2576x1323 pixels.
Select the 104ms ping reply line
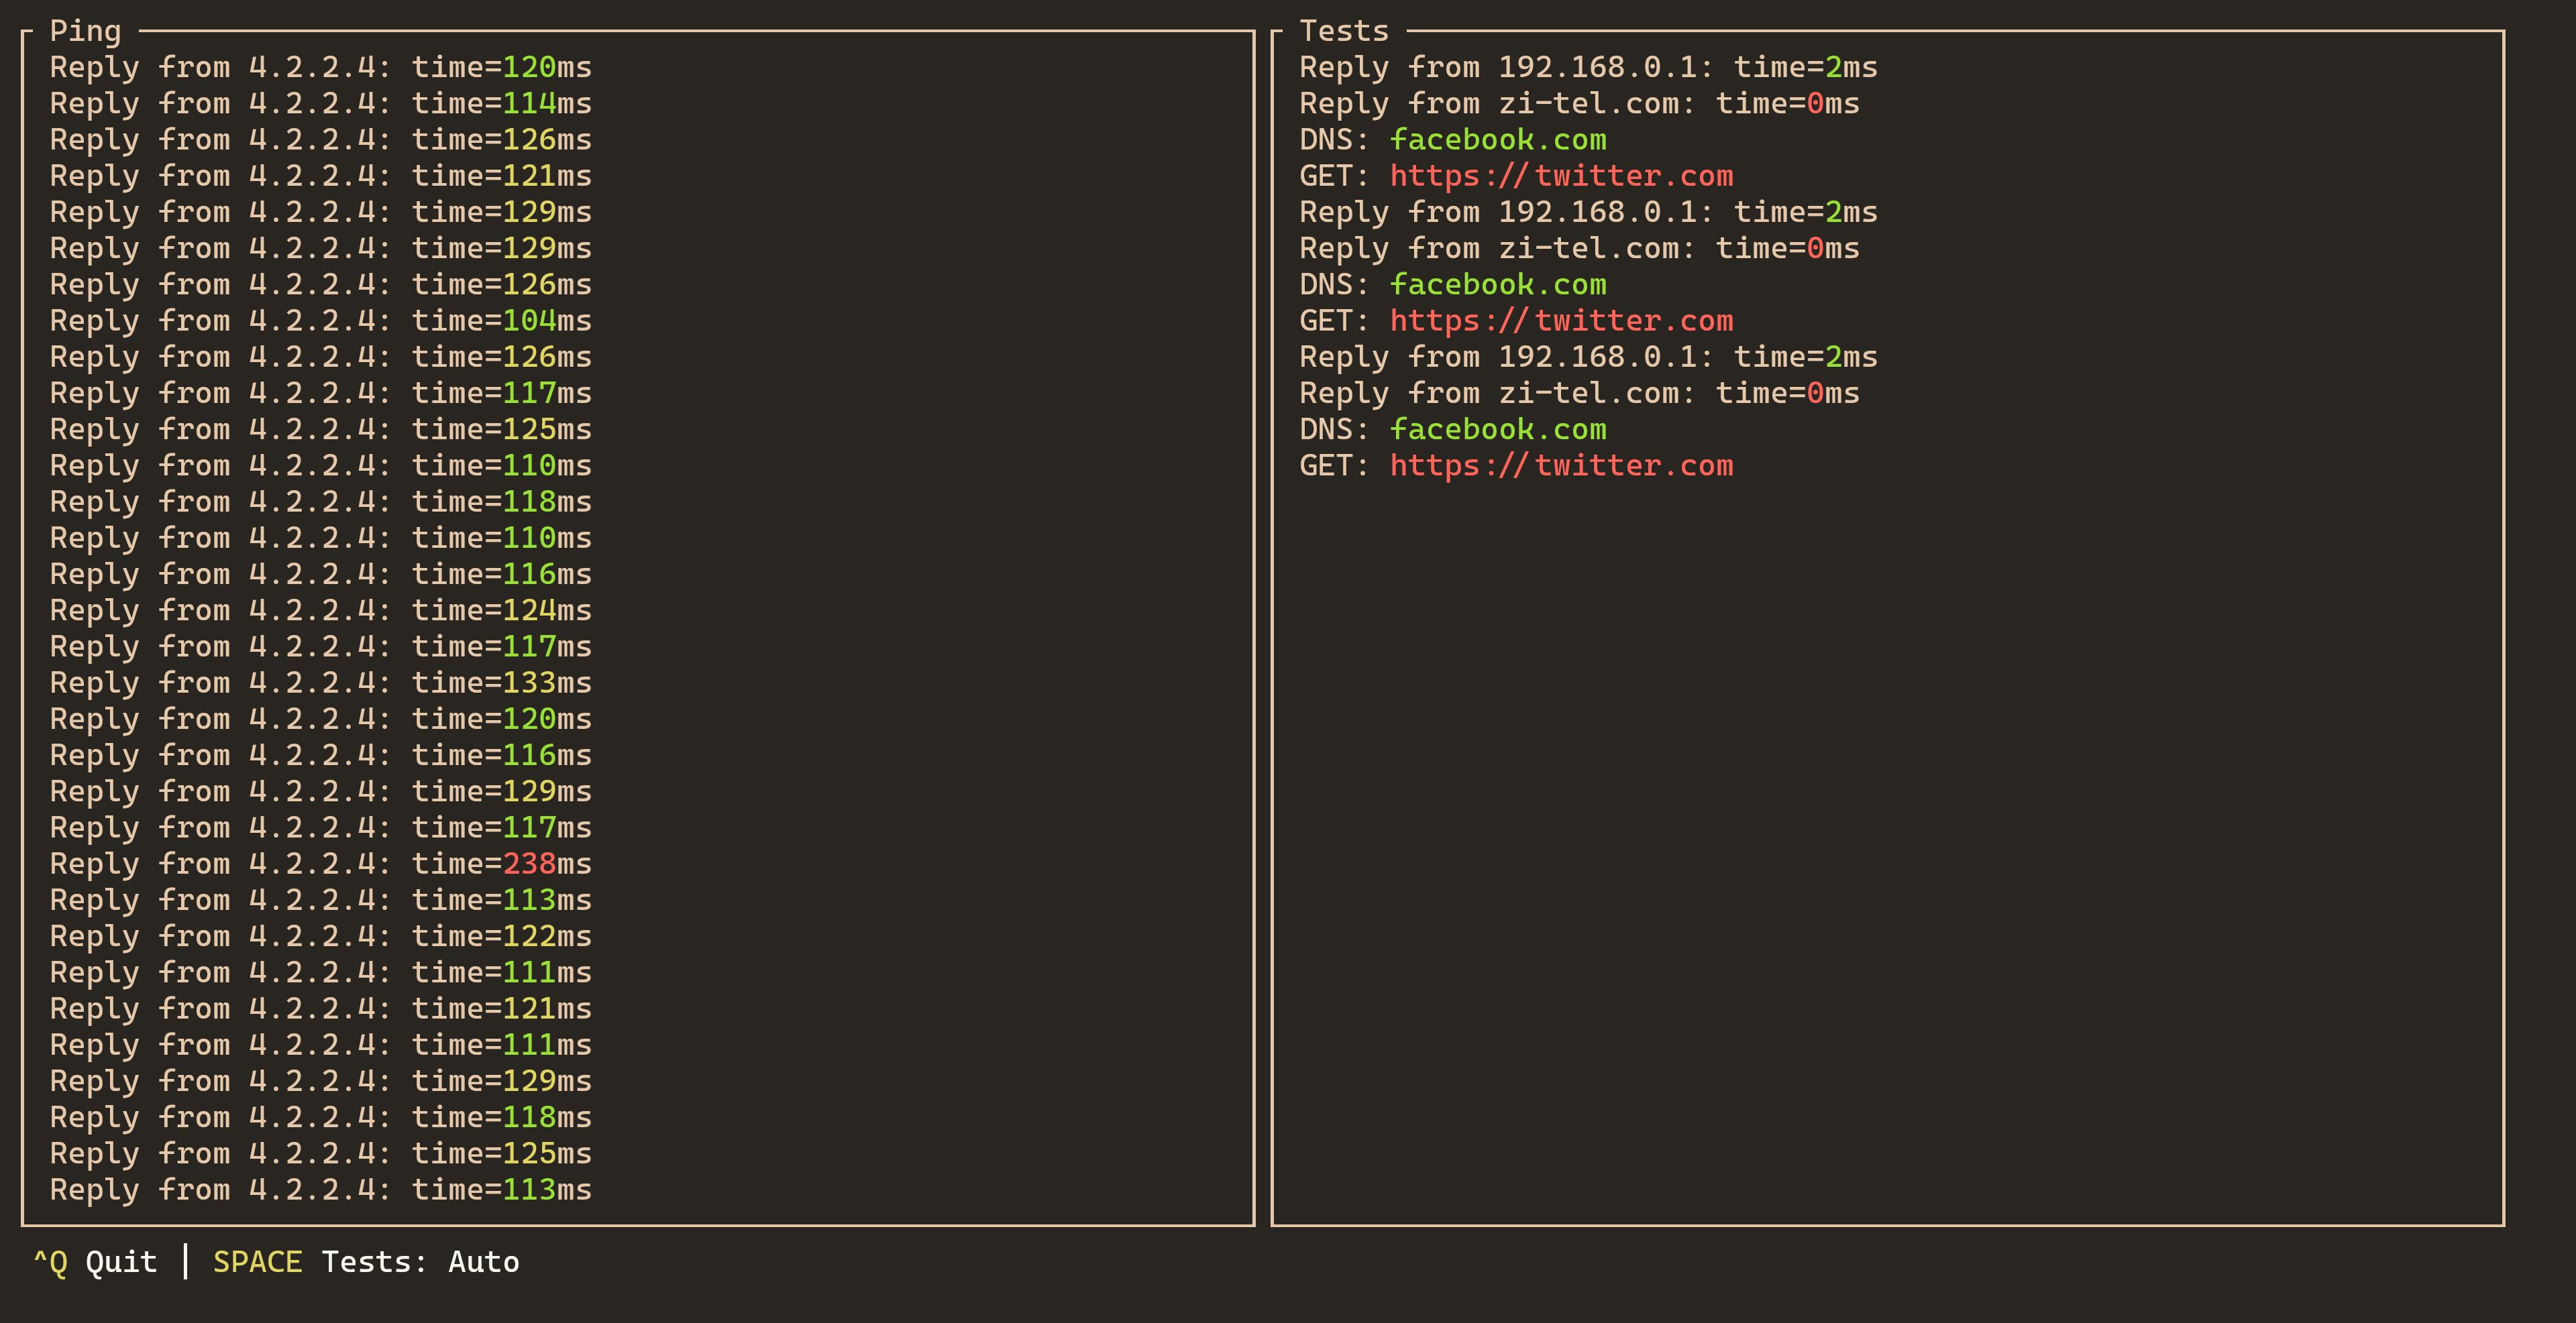320,321
